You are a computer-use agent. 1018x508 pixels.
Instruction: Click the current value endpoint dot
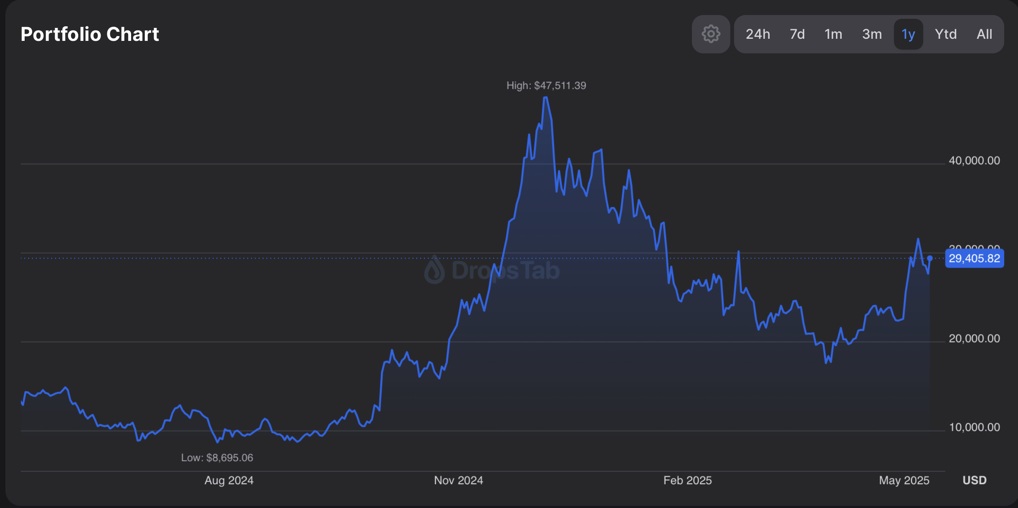point(930,259)
